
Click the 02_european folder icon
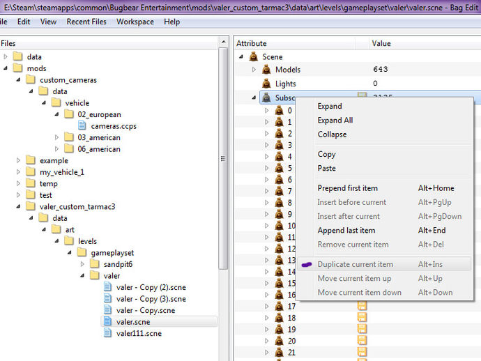tap(69, 114)
